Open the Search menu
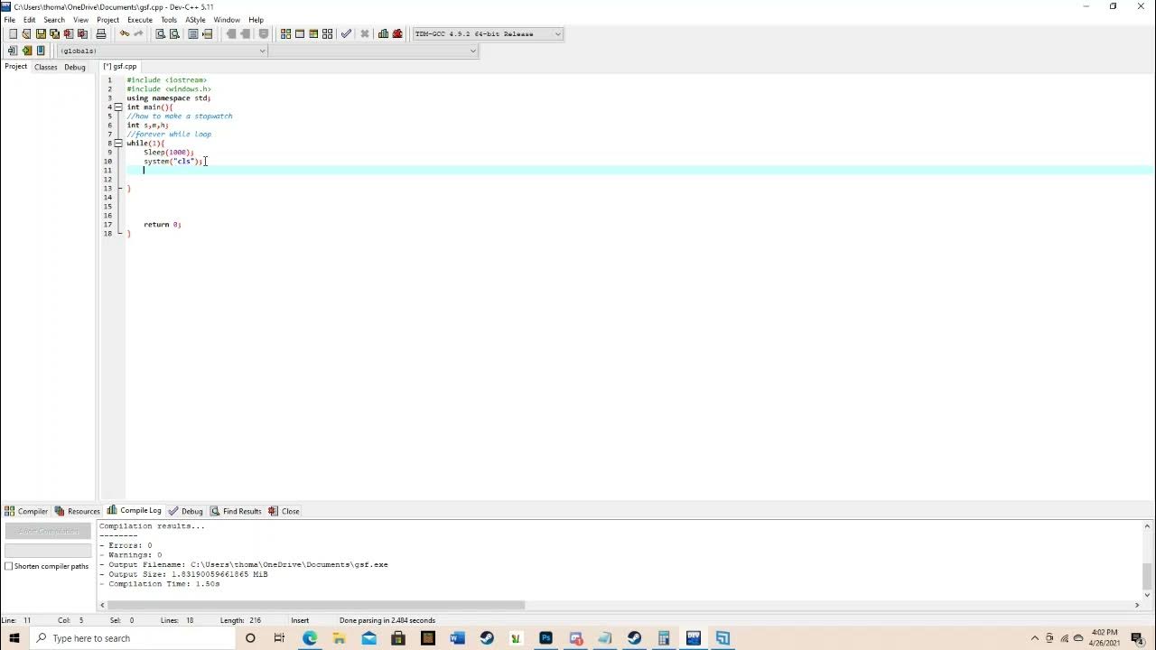This screenshot has height=650, width=1156. pyautogui.click(x=54, y=20)
